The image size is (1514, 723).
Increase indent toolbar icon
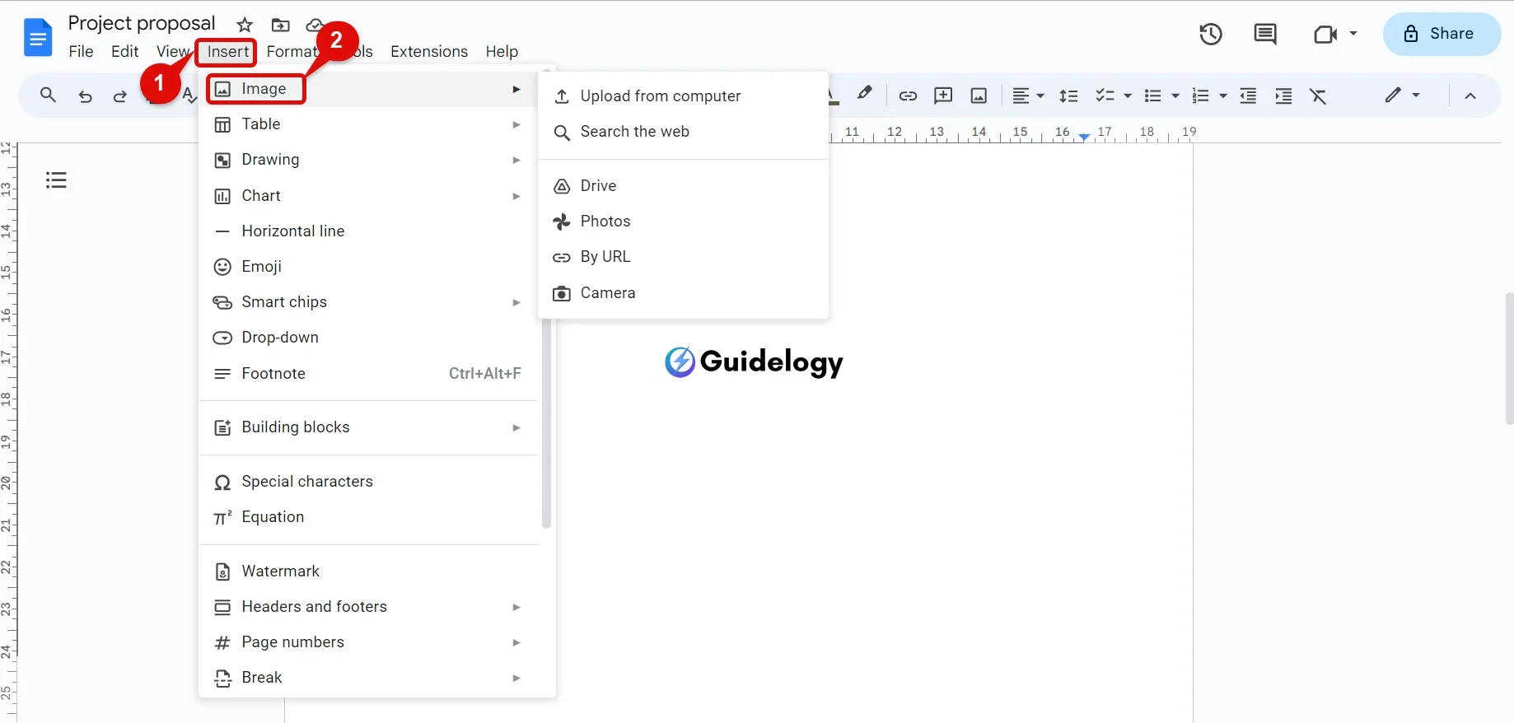click(1283, 96)
